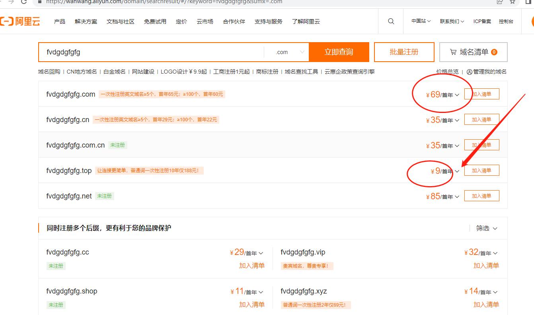Click the 批量注册 button
534x315 pixels.
tap(404, 52)
